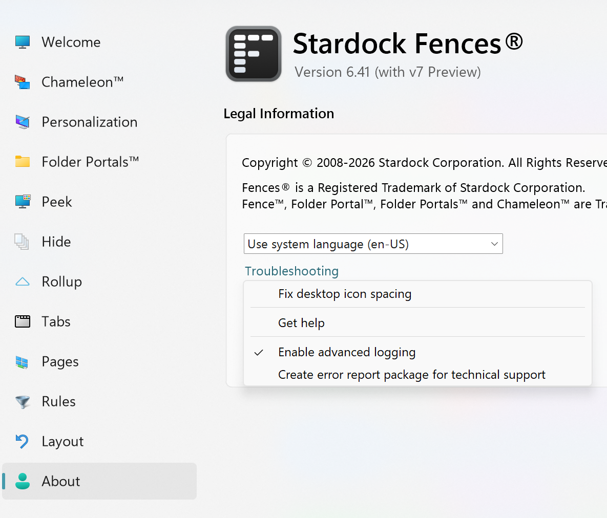Toggle Enable advanced logging checkmark
Viewport: 607px width, 518px height.
(x=259, y=353)
